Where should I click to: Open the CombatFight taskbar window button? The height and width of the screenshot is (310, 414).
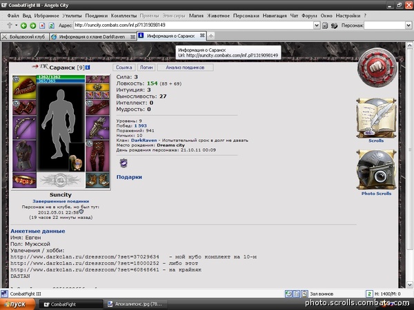[71, 304]
